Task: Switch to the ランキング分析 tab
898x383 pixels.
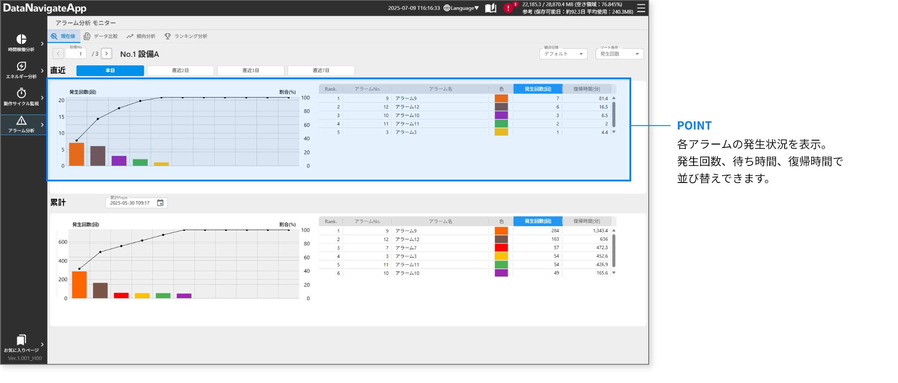Action: tap(186, 36)
